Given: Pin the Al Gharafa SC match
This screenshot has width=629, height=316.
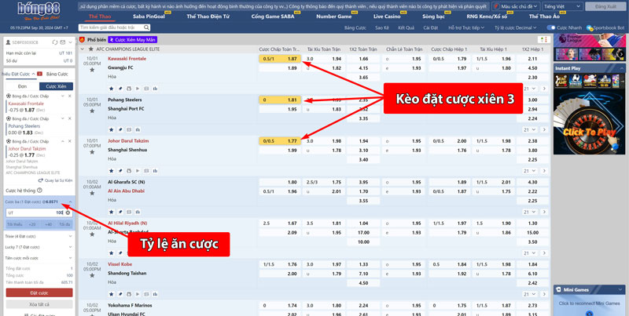Looking at the screenshot, I should click(120, 212).
